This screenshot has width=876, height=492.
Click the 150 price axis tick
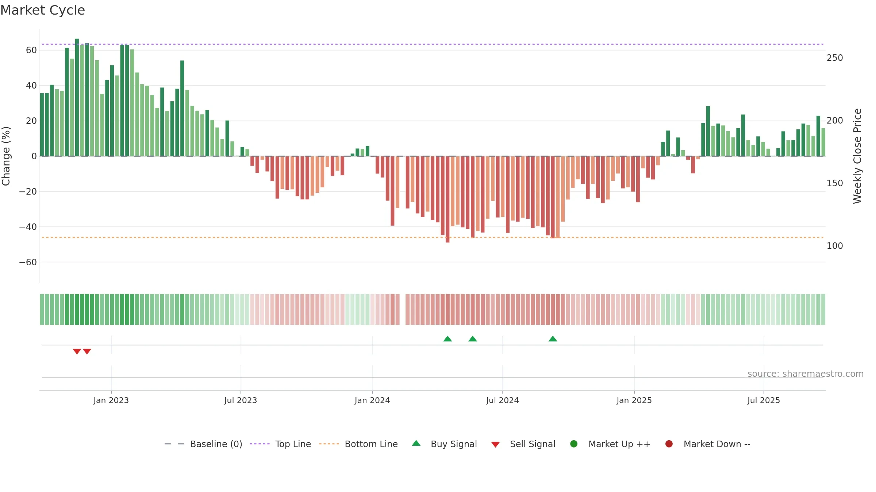tap(835, 183)
